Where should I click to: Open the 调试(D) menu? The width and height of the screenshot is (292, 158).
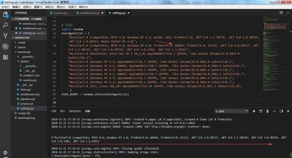(x=61, y=7)
